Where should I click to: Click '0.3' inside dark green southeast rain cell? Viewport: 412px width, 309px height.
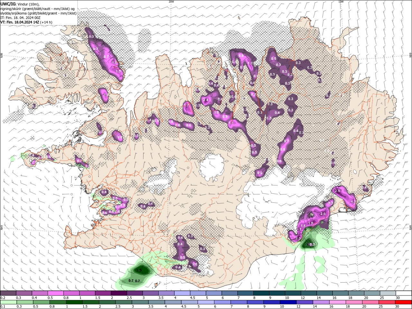312,245
